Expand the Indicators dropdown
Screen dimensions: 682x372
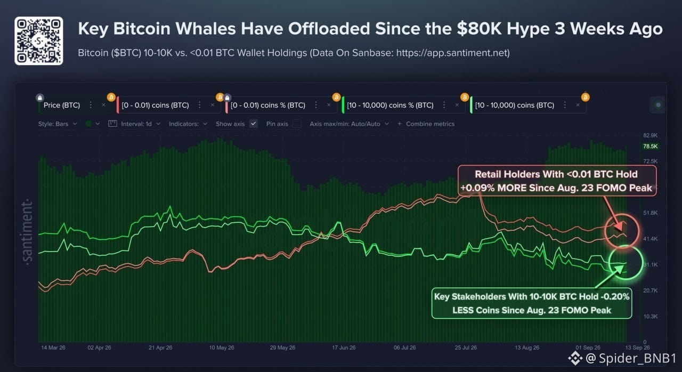coord(188,124)
